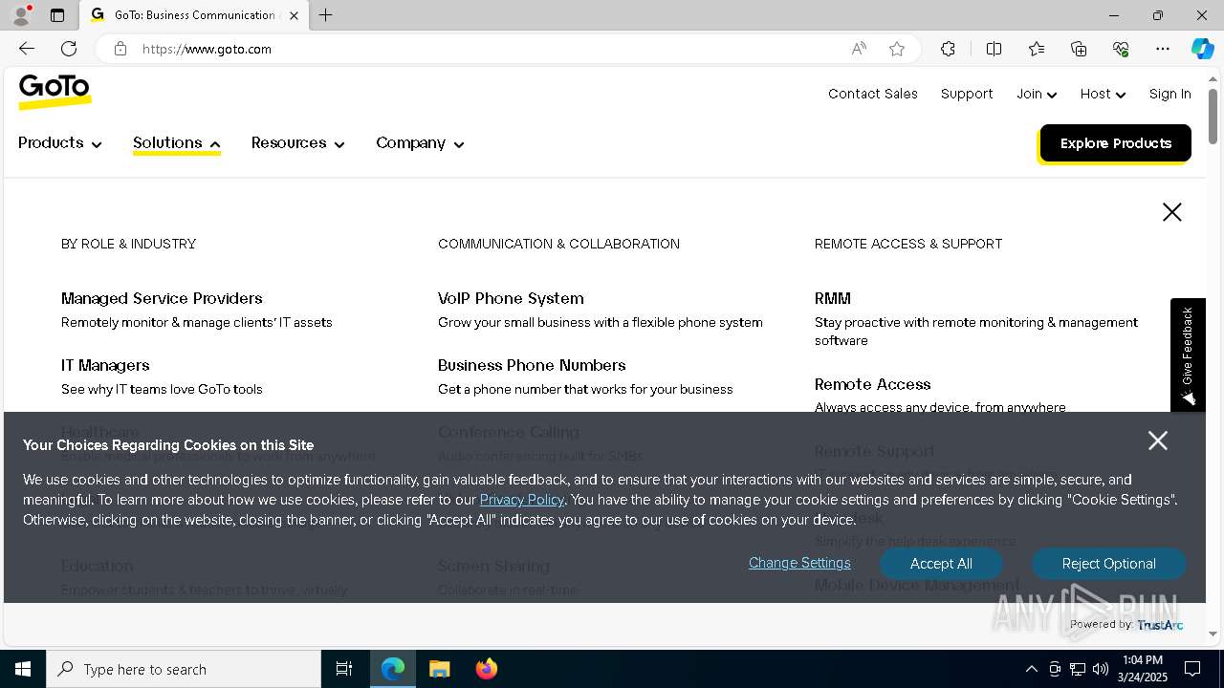Click the address bar URL
Image resolution: width=1224 pixels, height=688 pixels.
(207, 49)
